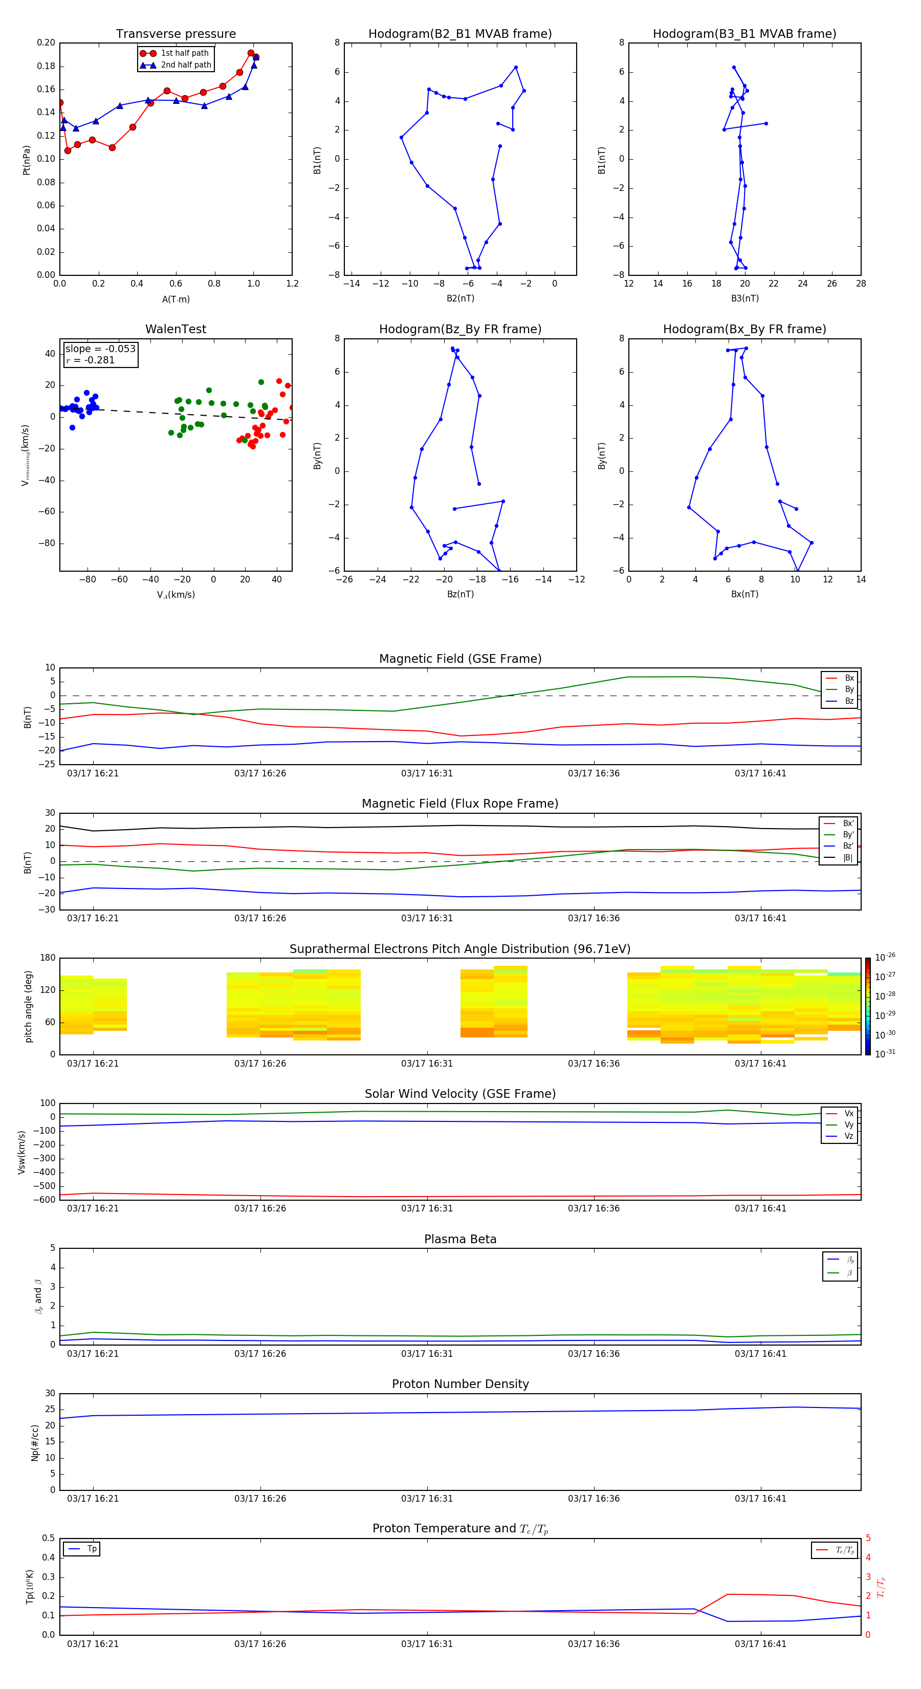Click the 'Magnetic Field (GSE Frame)' title

point(460,659)
